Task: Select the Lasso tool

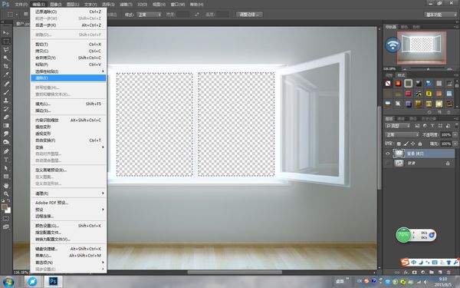Action: [x=6, y=49]
